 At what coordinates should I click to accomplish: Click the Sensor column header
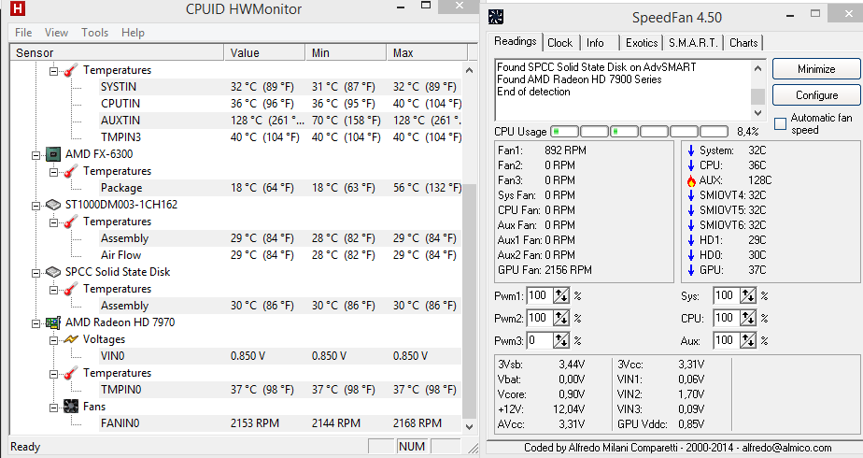coord(117,53)
